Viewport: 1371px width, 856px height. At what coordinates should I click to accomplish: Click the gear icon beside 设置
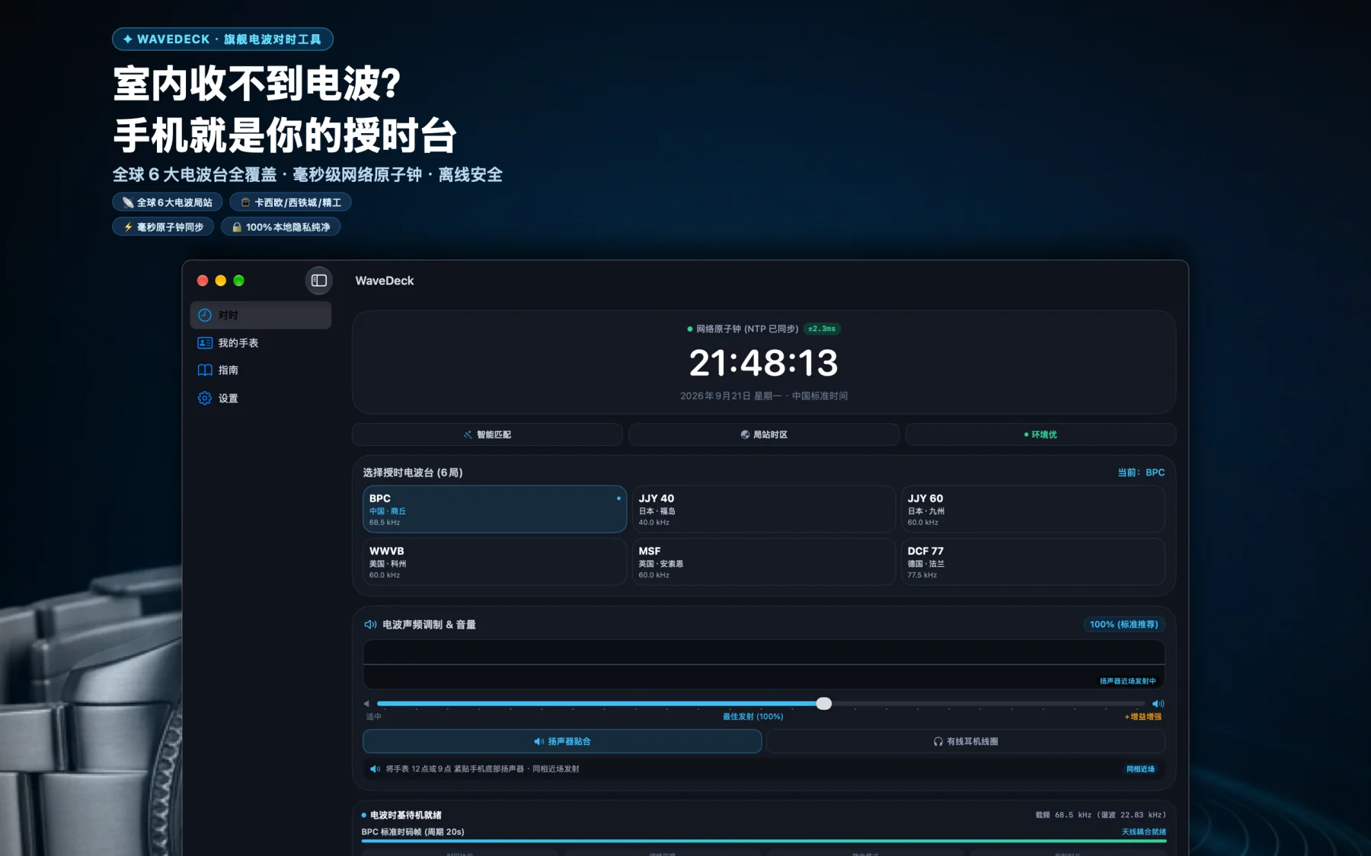pyautogui.click(x=205, y=398)
